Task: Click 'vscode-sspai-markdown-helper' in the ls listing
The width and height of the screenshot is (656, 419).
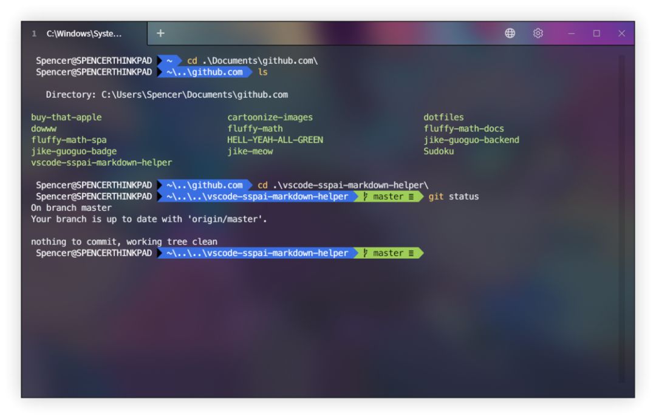Action: click(101, 162)
